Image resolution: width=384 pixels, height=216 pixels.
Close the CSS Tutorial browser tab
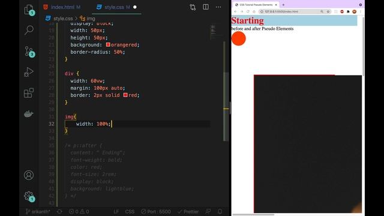click(x=276, y=5)
